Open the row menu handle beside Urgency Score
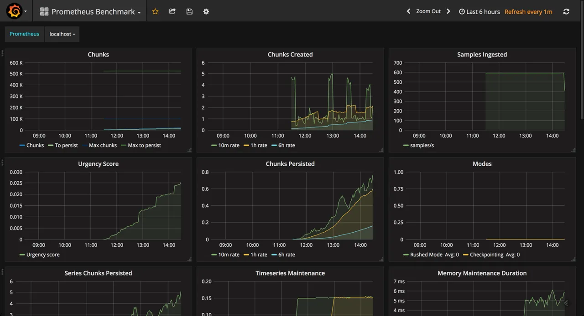Image resolution: width=584 pixels, height=316 pixels. point(2,163)
